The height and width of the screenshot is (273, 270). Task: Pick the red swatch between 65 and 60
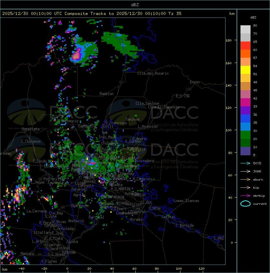pos(245,46)
